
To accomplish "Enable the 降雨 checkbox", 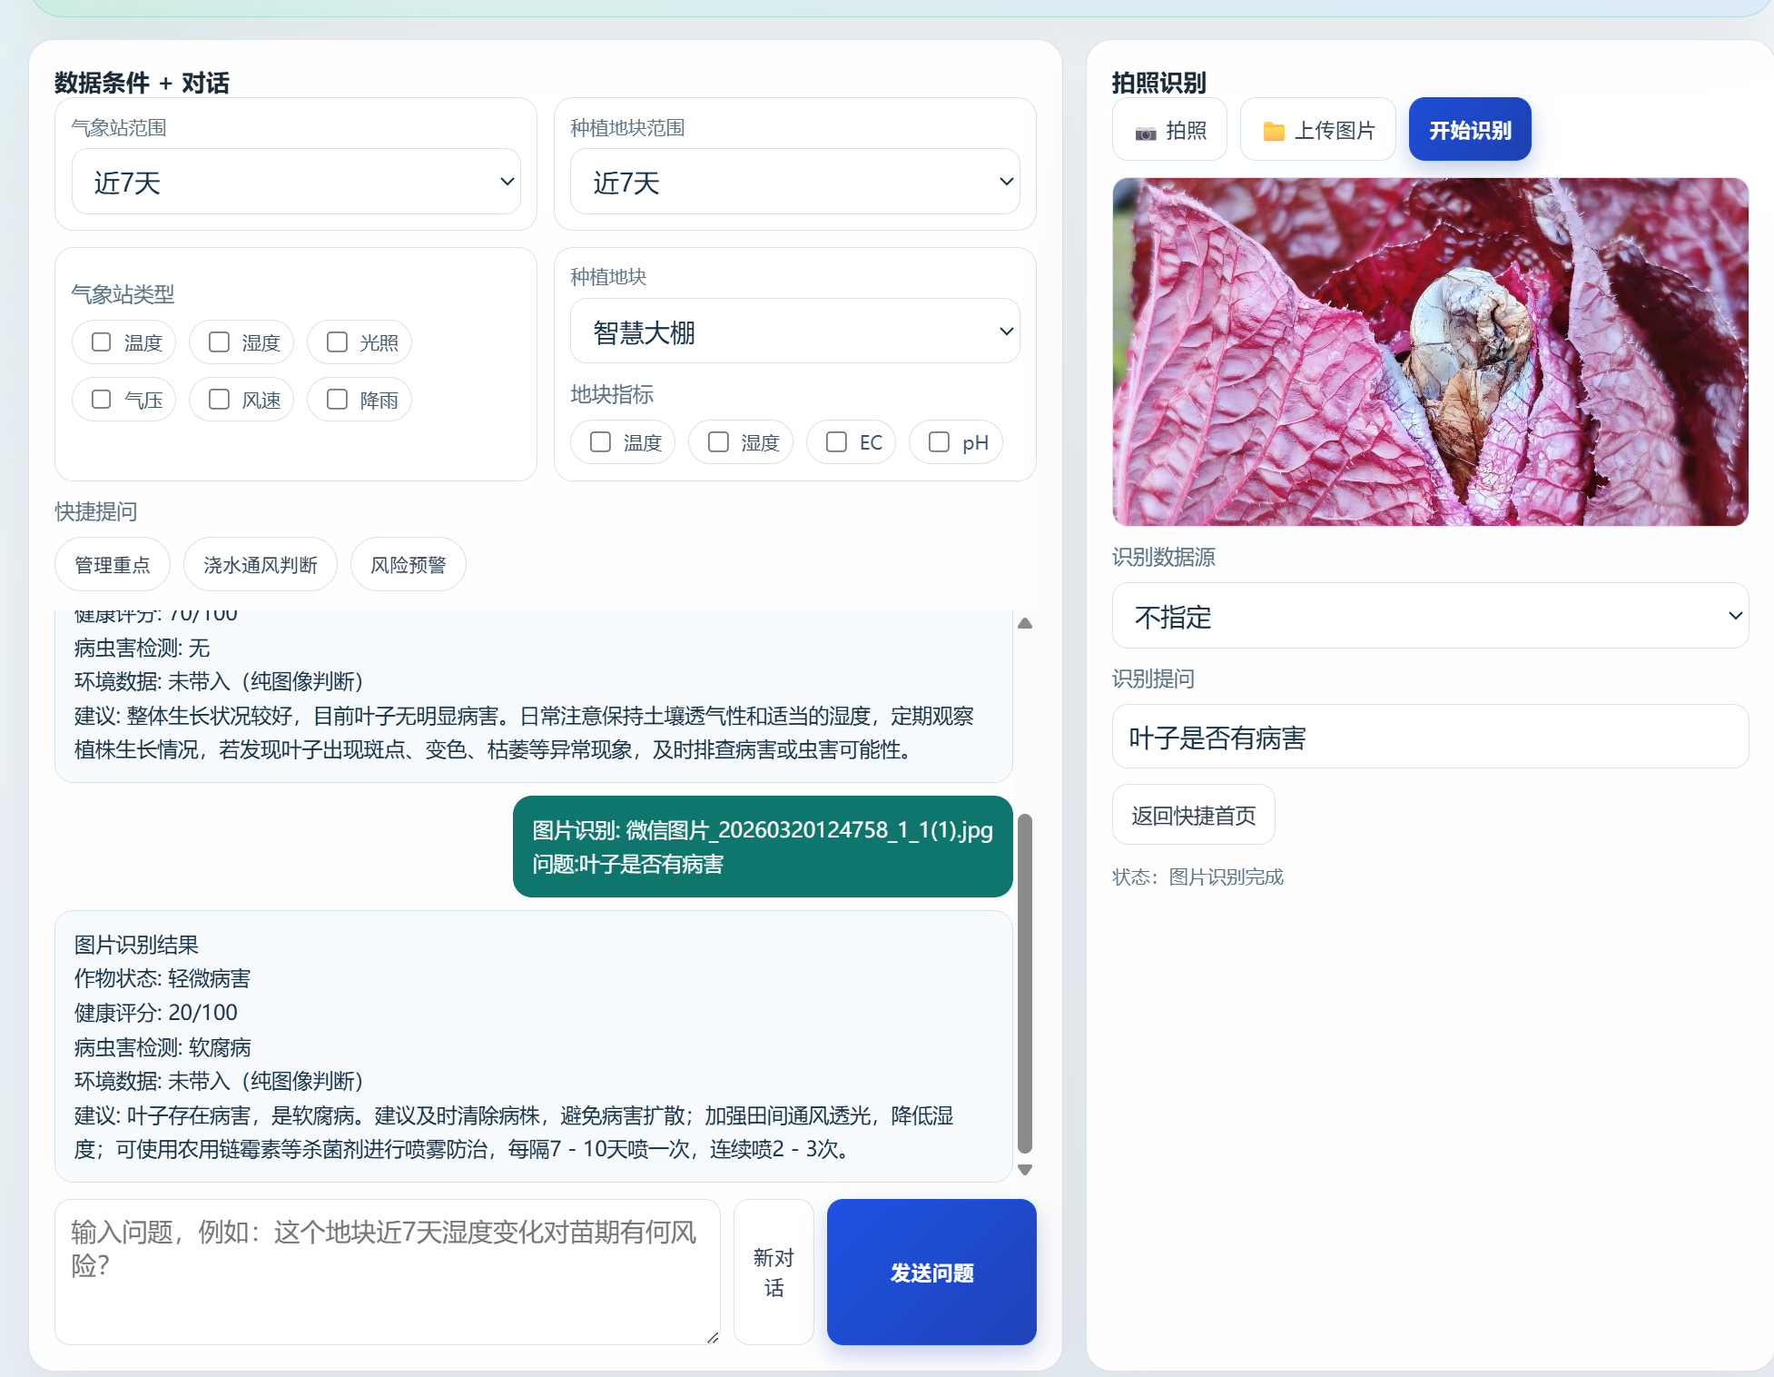I will click(x=337, y=400).
